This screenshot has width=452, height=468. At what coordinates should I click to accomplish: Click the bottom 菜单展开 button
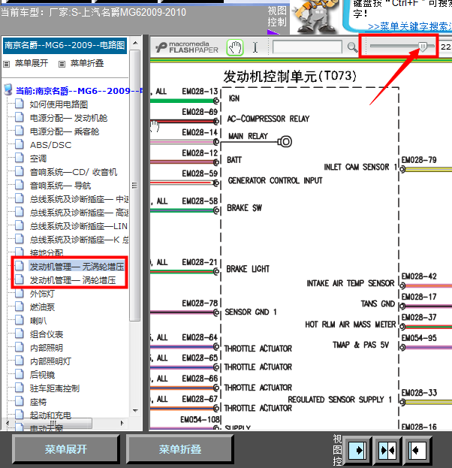click(x=66, y=449)
